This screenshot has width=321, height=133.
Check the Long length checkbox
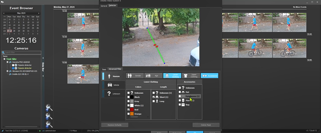pos(153,101)
